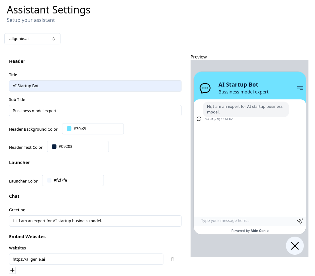
Task: Click the Aide Genie link in the preview footer
Action: (x=259, y=230)
